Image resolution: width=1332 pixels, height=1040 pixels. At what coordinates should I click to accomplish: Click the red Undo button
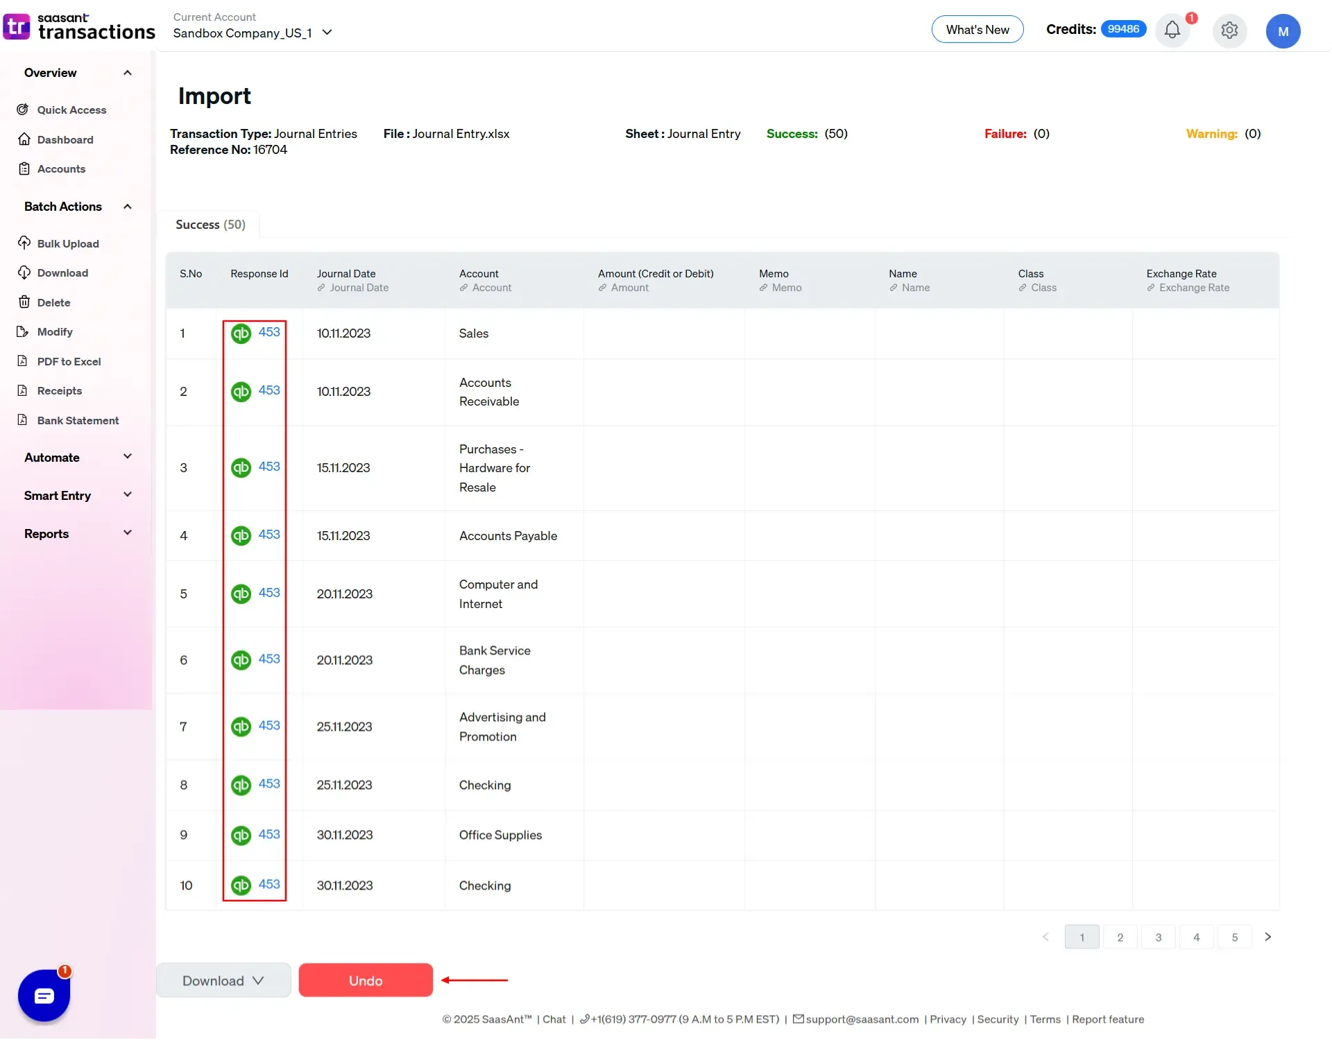pos(366,980)
